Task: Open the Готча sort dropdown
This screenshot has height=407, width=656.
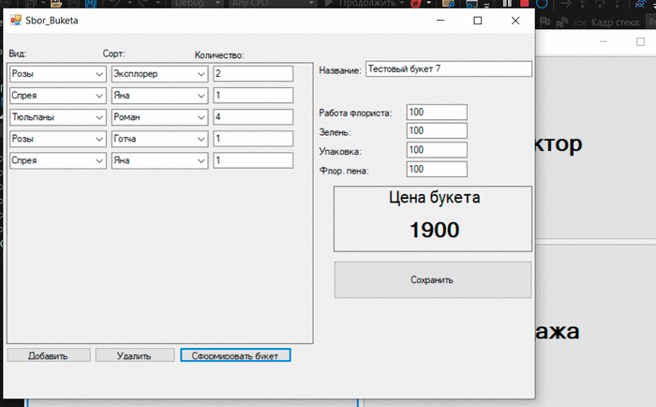Action: pos(159,139)
